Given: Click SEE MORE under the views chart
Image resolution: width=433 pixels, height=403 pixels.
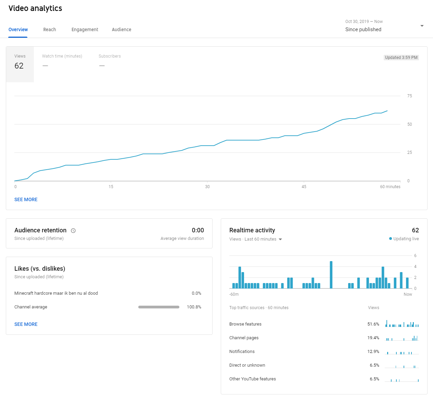Looking at the screenshot, I should coord(26,199).
